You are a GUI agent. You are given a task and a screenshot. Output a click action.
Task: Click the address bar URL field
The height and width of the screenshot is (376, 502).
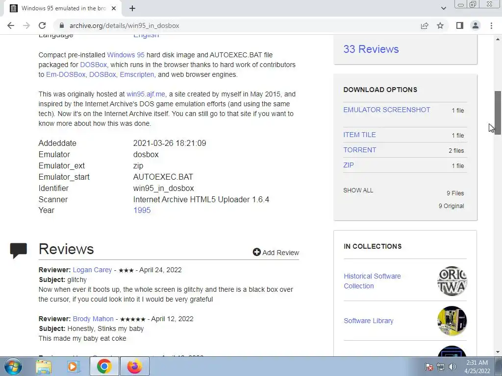pos(237,25)
